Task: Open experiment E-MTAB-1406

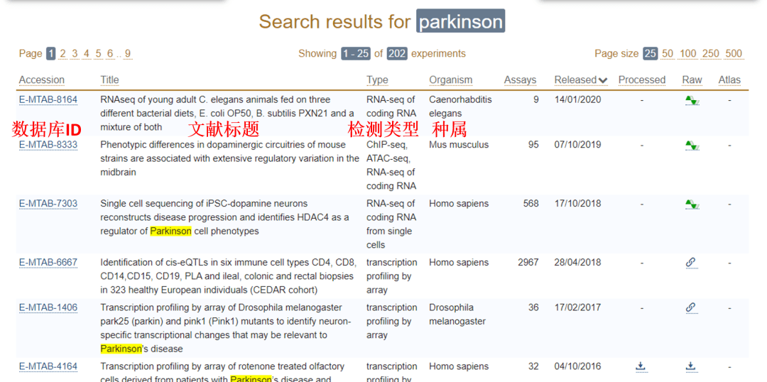Action: (x=48, y=307)
